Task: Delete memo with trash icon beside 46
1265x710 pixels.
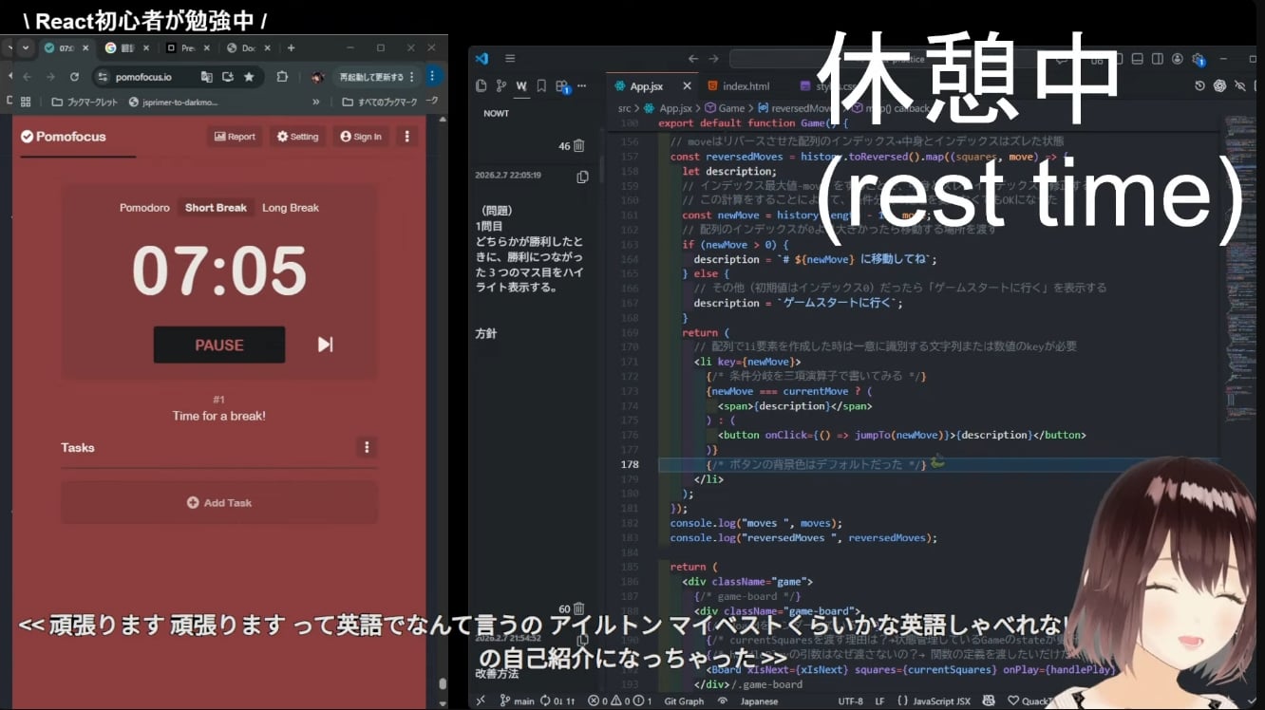Action: [x=579, y=145]
